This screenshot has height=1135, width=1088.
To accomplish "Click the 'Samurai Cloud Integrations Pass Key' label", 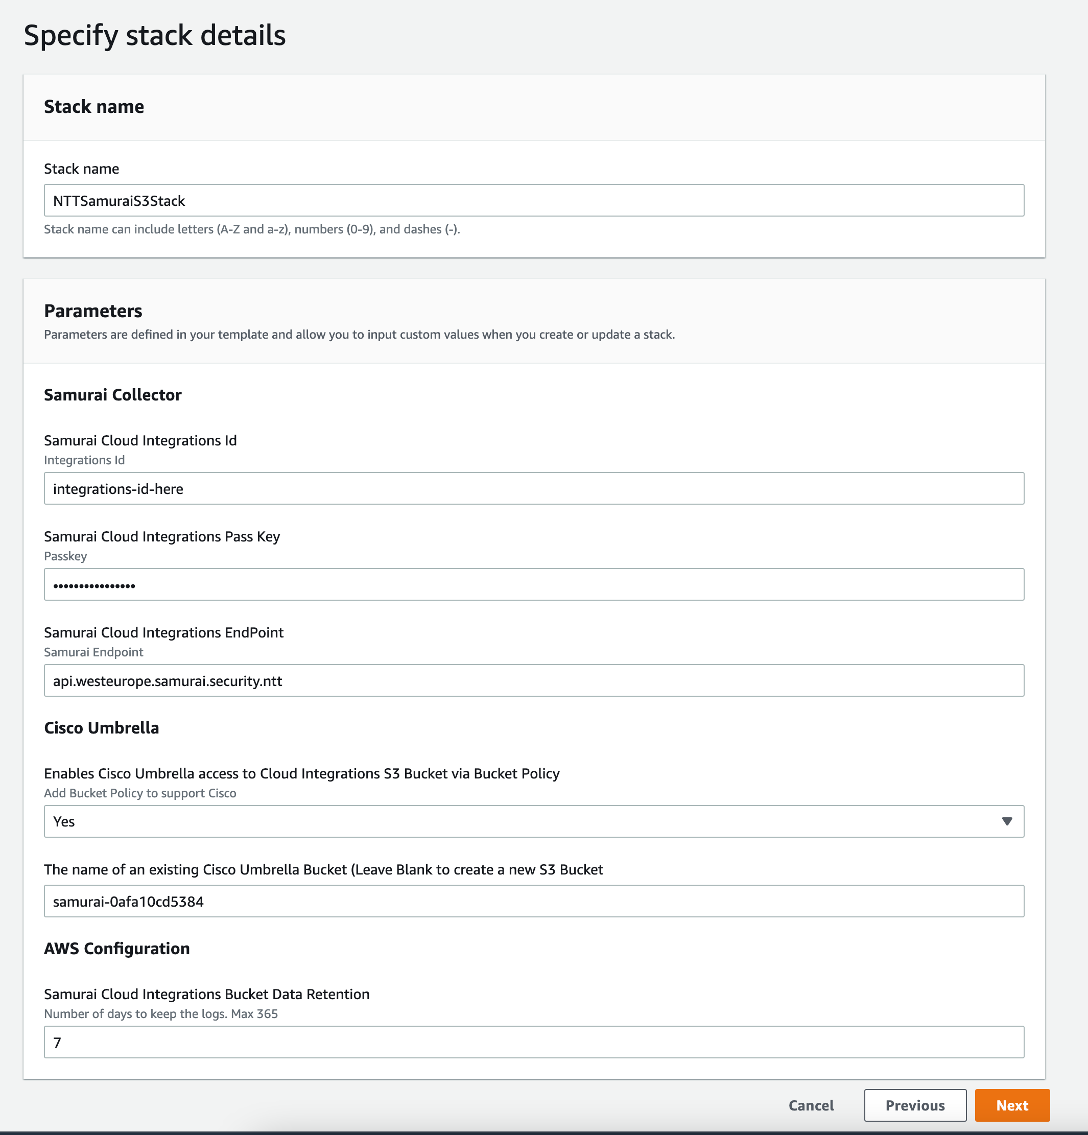I will 162,537.
